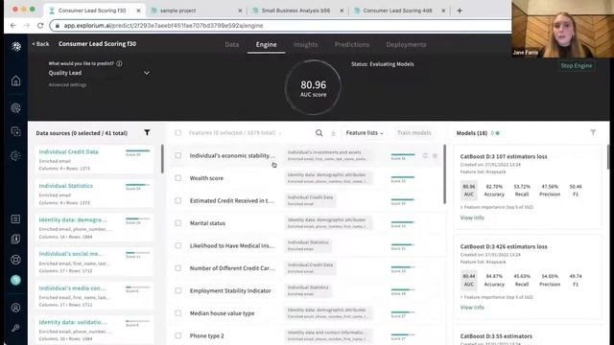Open the copy-plus icon in sidebar
The width and height of the screenshot is (614, 345).
tap(15, 131)
